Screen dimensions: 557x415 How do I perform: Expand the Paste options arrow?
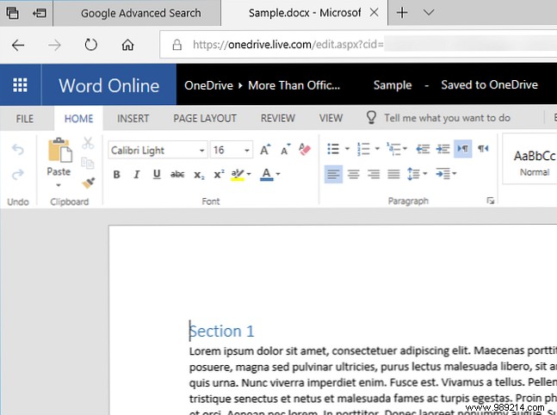59,185
